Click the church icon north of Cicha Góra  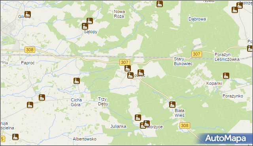tap(77, 81)
